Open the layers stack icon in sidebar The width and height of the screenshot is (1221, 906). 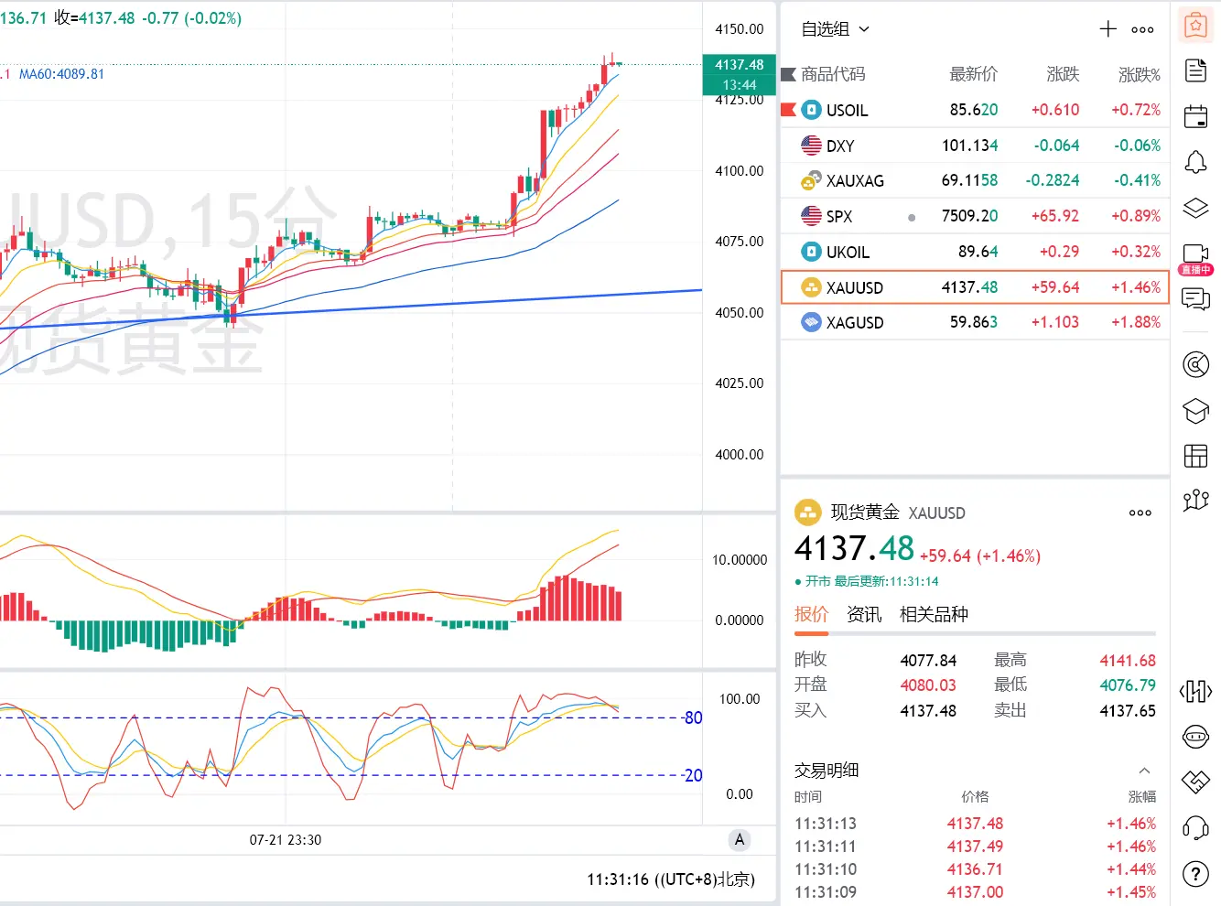1195,208
